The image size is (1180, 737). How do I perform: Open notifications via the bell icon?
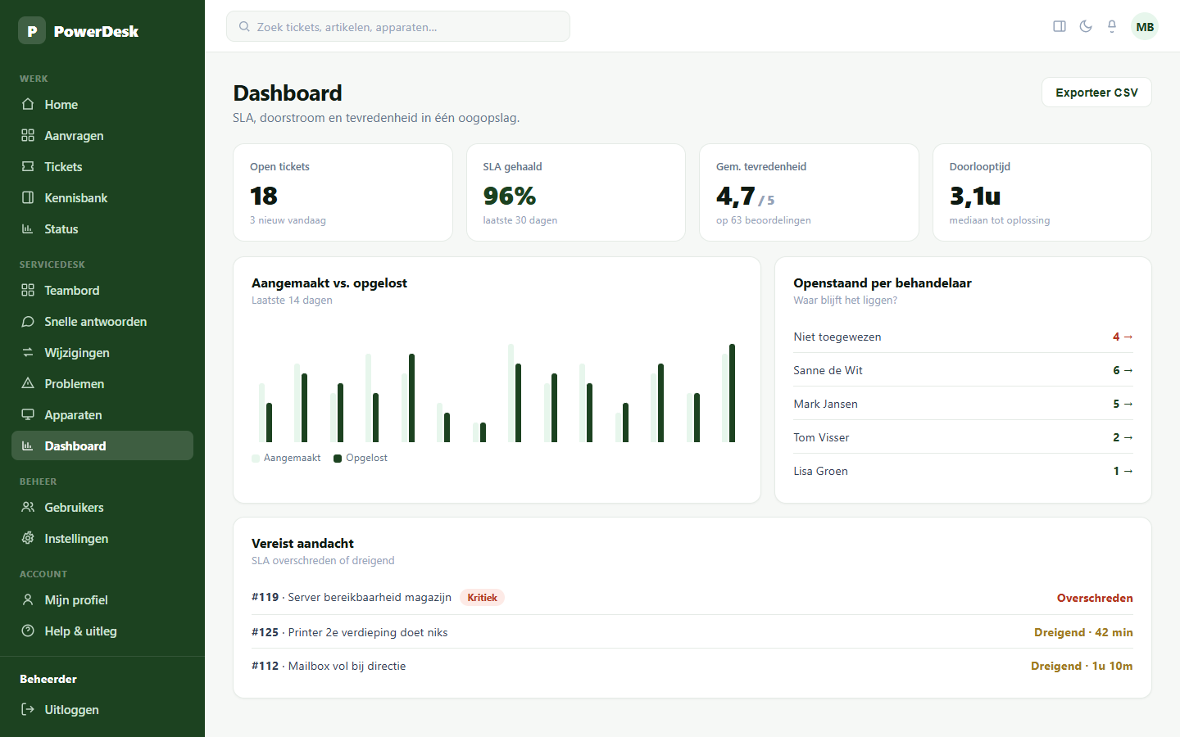1112,26
